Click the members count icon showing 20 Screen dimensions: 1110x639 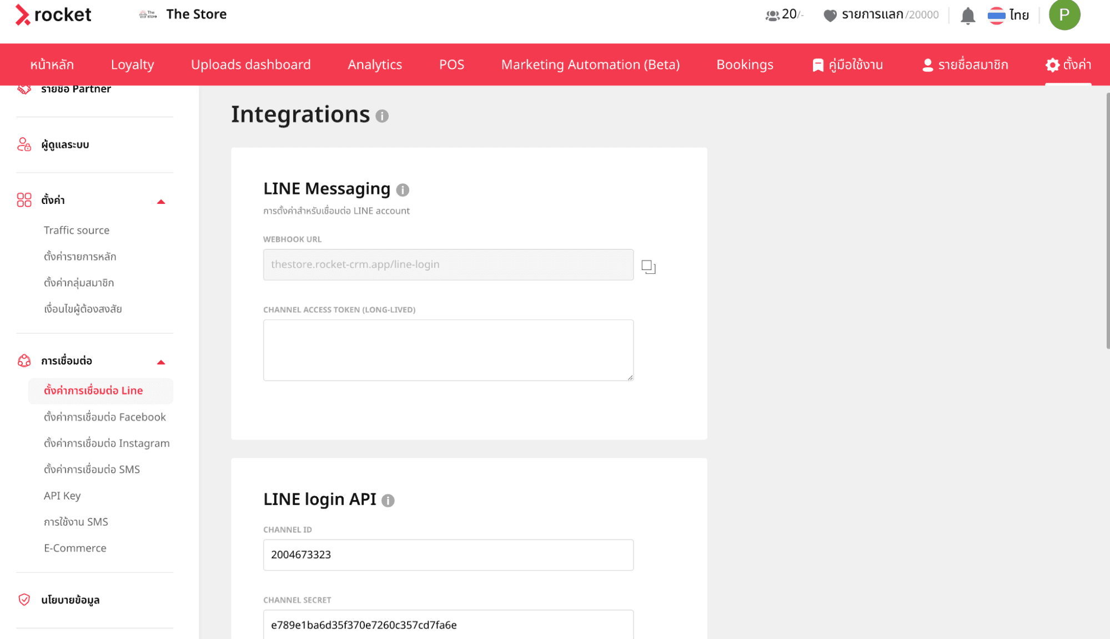click(x=772, y=15)
